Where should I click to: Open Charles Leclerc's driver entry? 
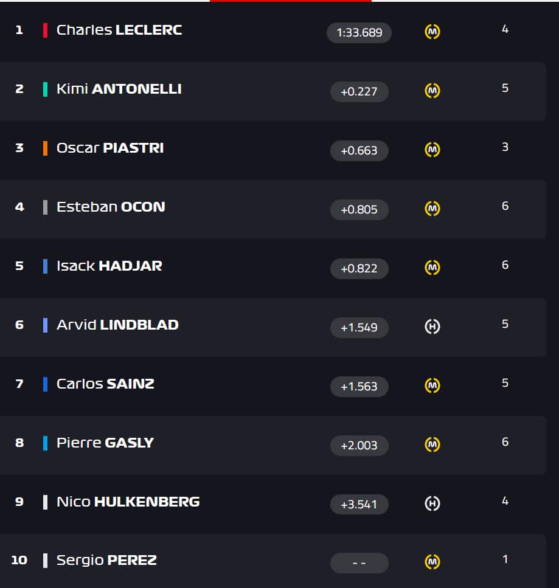coord(119,30)
